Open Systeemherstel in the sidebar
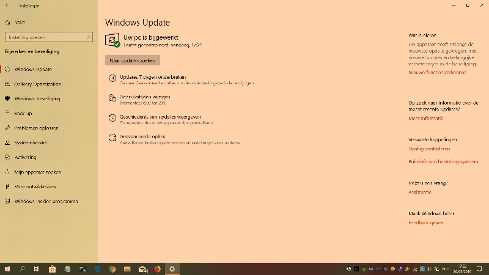This screenshot has height=275, width=489. tap(30, 142)
